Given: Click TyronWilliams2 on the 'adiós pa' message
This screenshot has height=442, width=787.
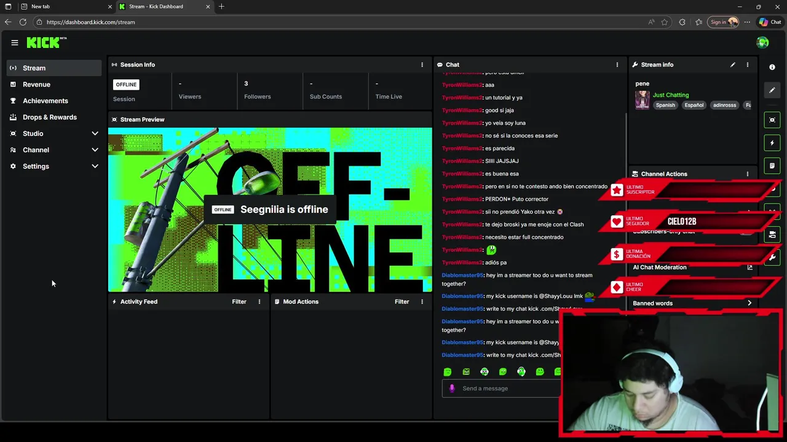Looking at the screenshot, I should click(x=462, y=263).
